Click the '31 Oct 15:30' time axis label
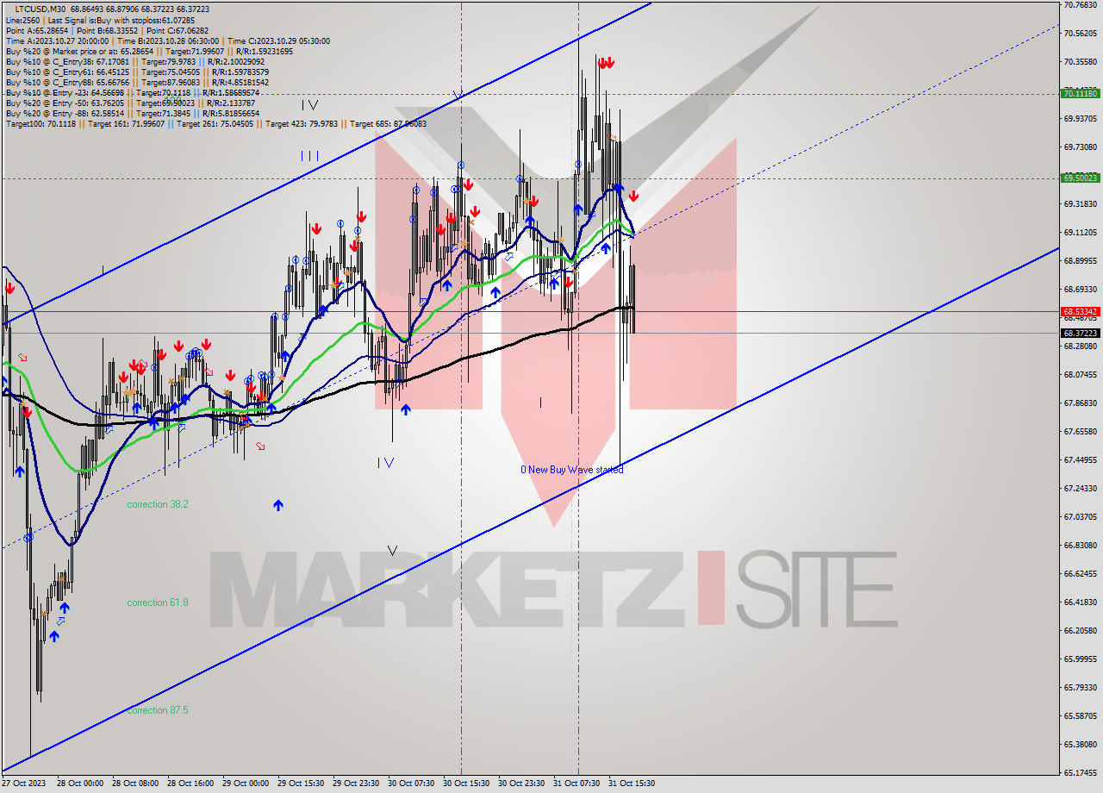The image size is (1103, 793). (x=632, y=784)
